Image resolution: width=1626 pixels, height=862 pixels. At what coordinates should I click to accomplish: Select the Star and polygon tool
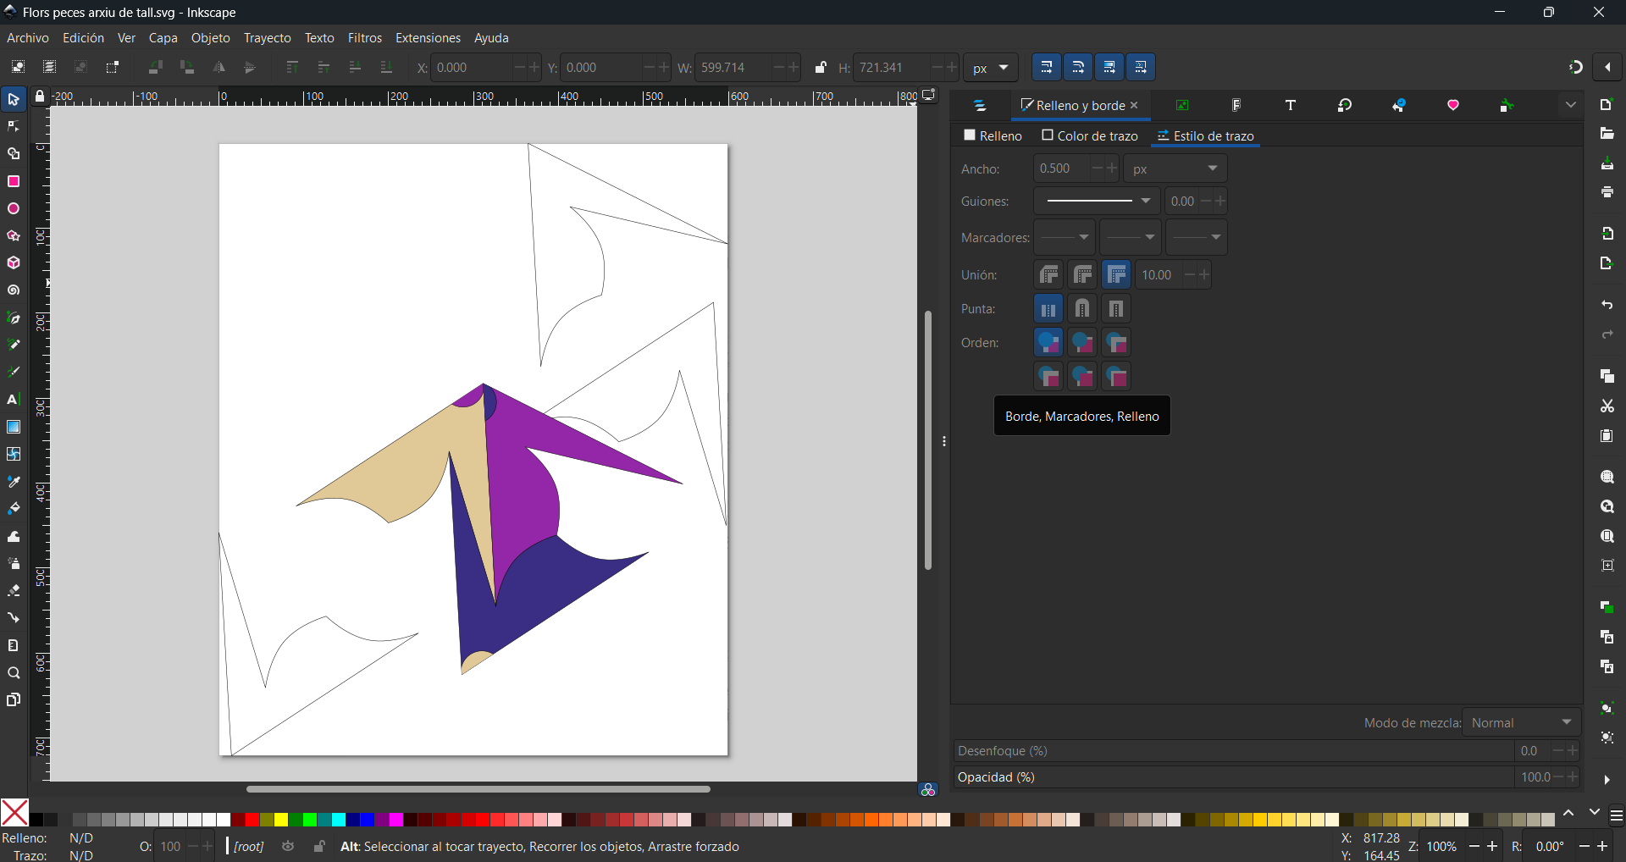coord(14,235)
